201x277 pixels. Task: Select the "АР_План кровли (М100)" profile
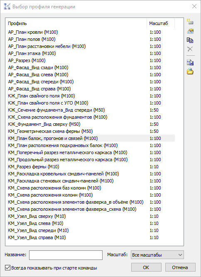[91, 32]
